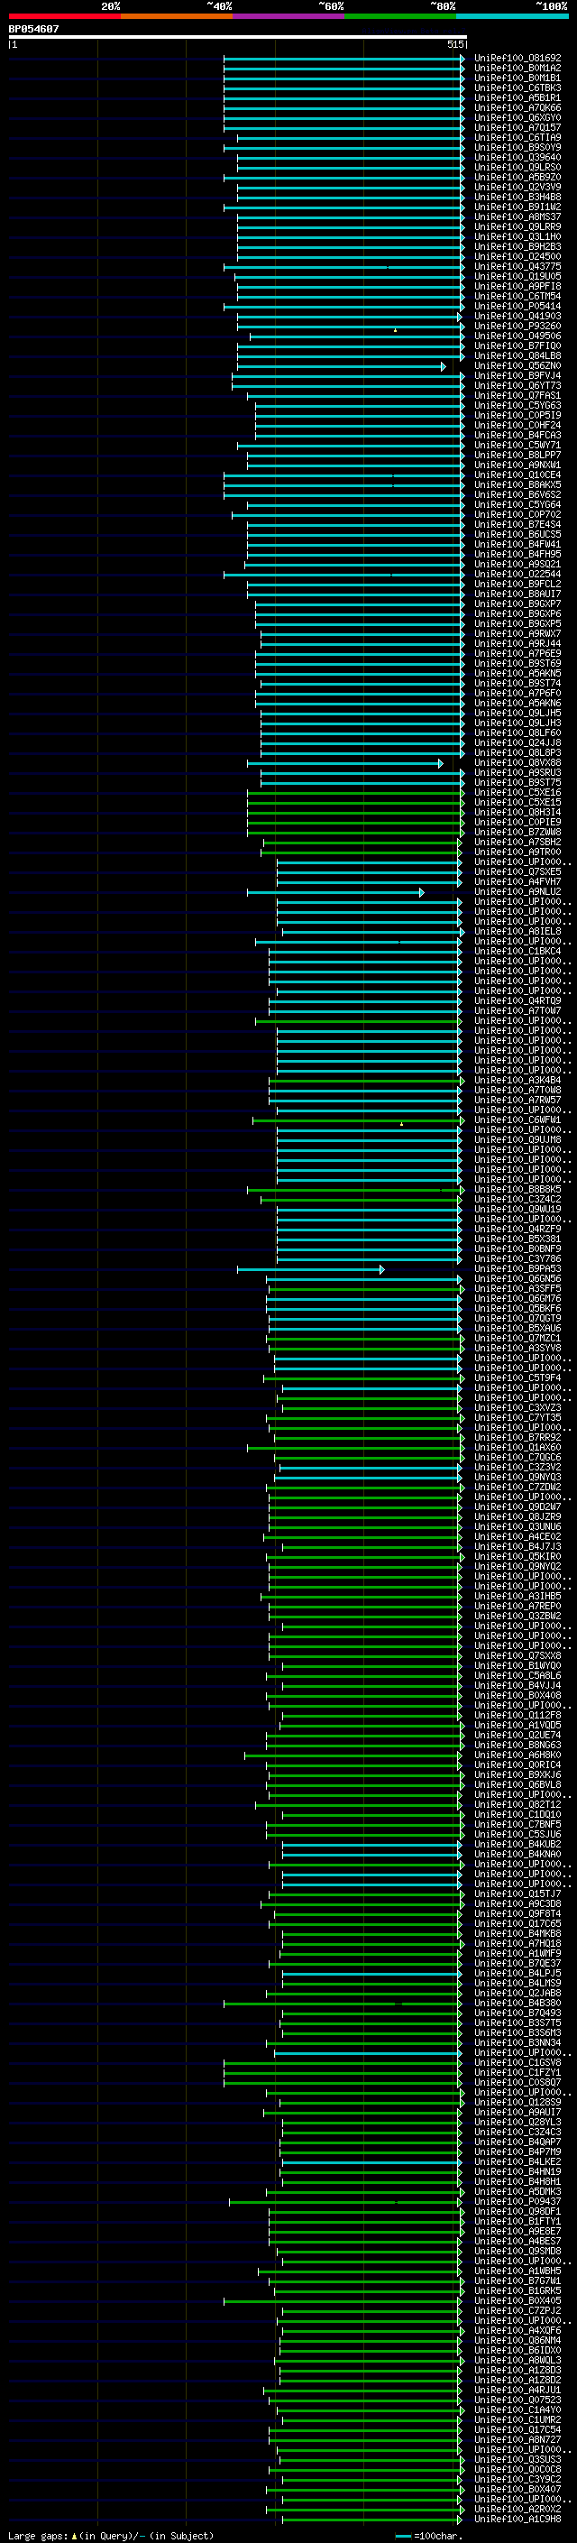Select the UniRef100_B9H2B3 label
The image size is (577, 2543).
pos(517,247)
